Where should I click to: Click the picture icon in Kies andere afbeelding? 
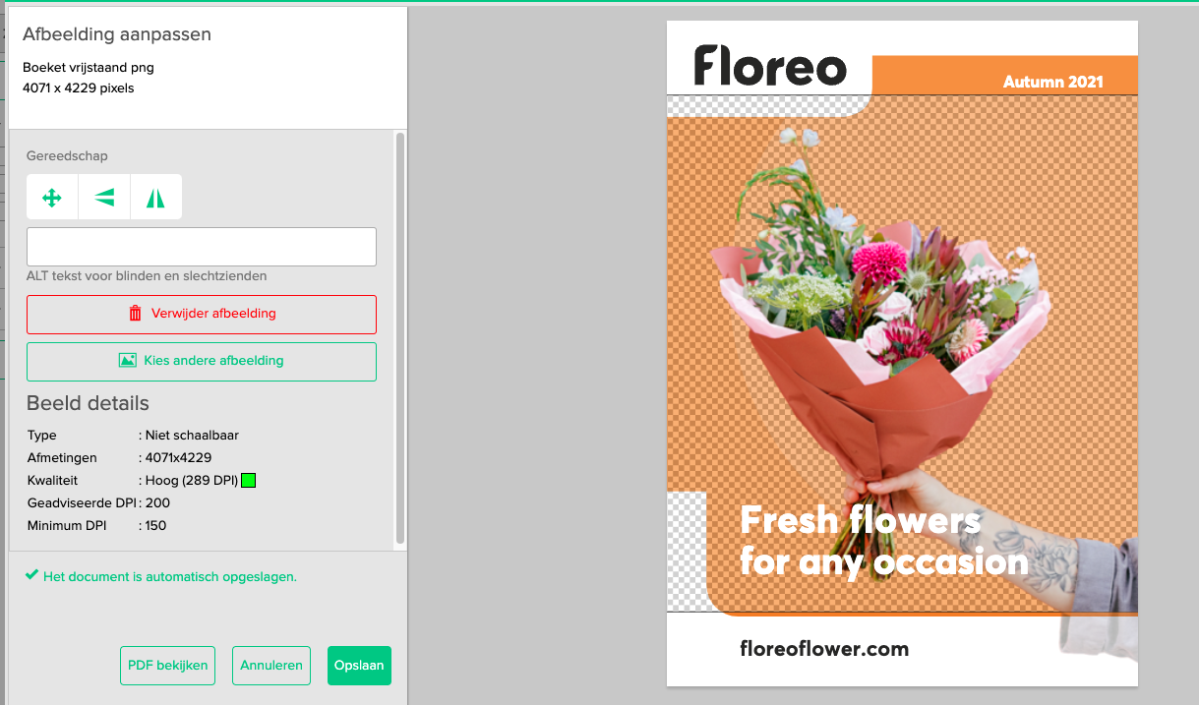click(128, 361)
